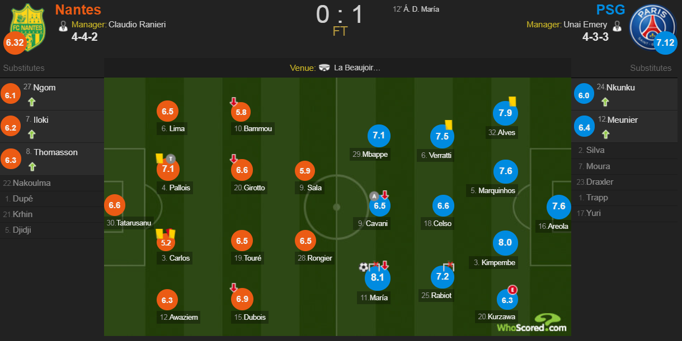Click the red substitution arrow above Bammou

tap(234, 102)
